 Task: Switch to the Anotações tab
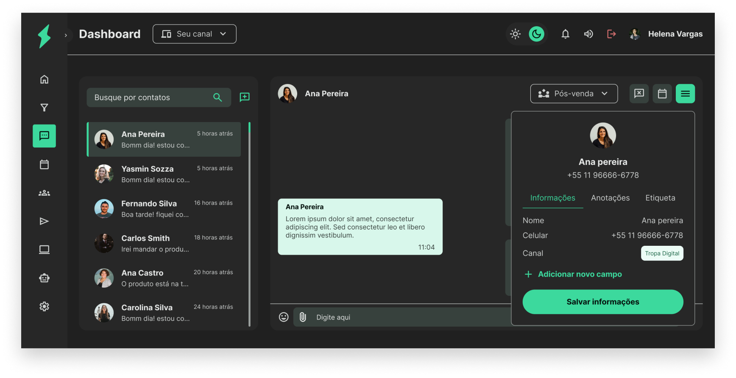coord(610,198)
